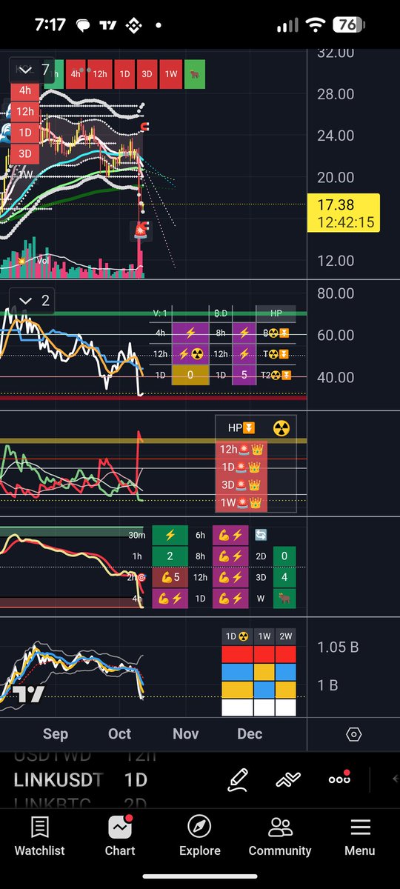Tap the green 0 cell beside 2D

click(x=284, y=556)
